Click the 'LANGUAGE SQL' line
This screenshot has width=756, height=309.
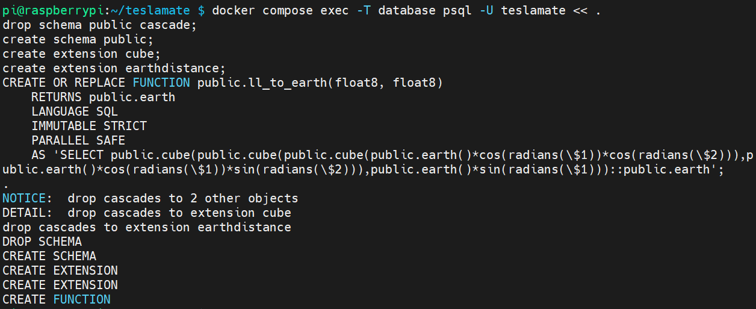coord(74,111)
